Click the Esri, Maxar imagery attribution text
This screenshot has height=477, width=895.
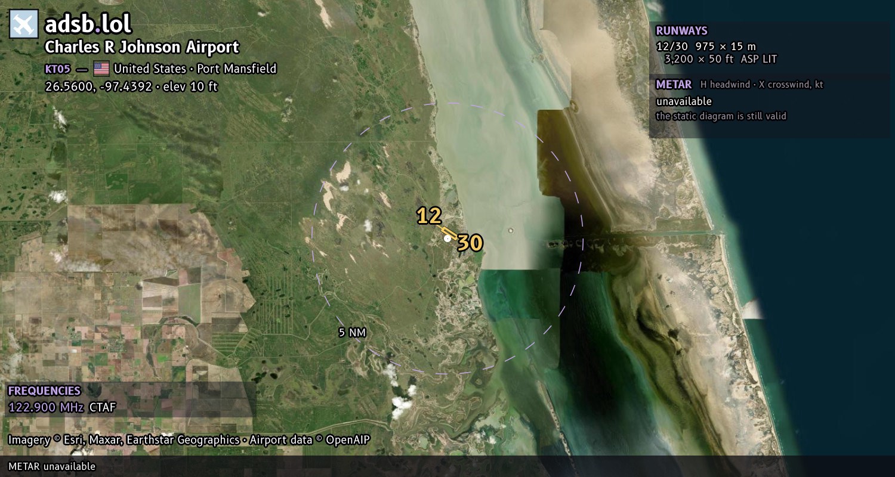[189, 440]
